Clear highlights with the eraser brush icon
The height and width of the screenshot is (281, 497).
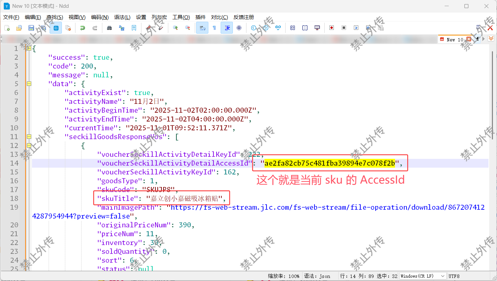click(161, 28)
